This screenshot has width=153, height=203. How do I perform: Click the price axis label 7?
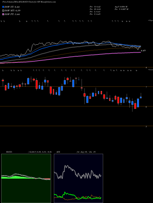point(146,87)
